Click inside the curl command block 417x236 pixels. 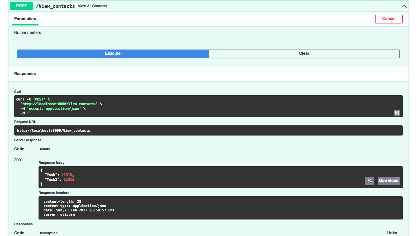pyautogui.click(x=116, y=106)
